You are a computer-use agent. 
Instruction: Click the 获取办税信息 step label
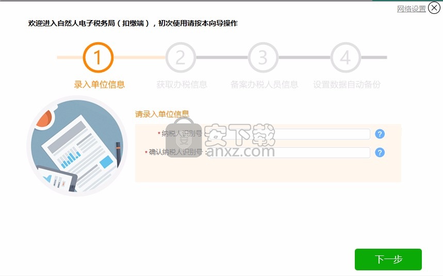[182, 84]
